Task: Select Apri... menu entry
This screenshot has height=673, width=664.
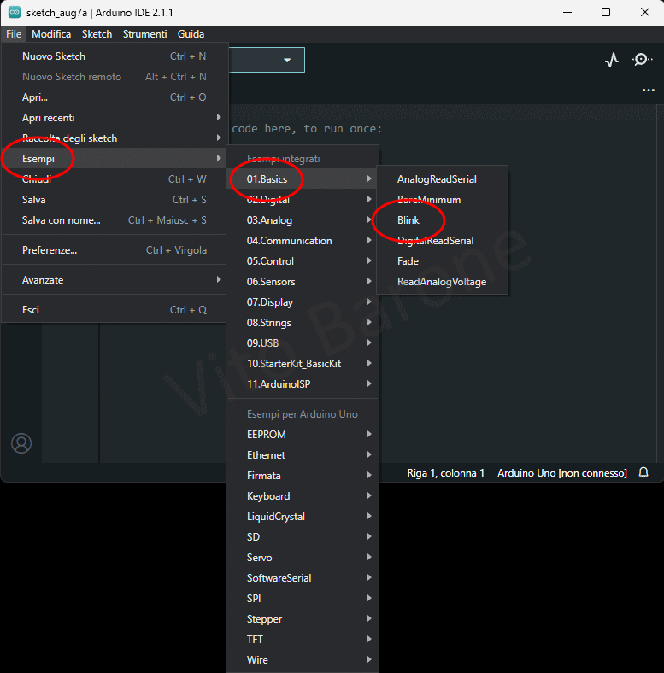Action: pyautogui.click(x=115, y=97)
